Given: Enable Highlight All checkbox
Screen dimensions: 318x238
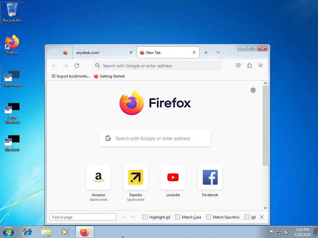Looking at the screenshot, I should coord(145,217).
